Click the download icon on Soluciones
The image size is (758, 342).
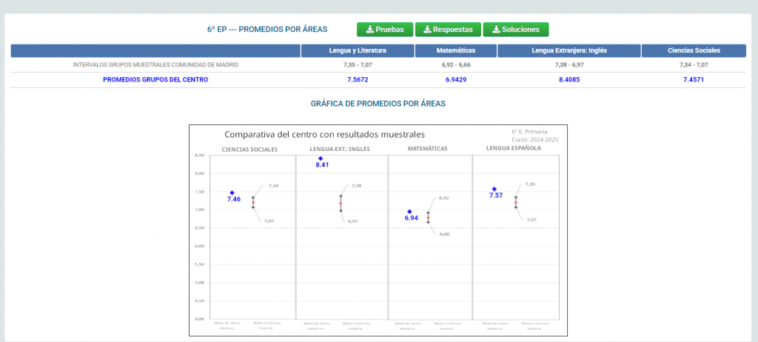click(496, 30)
